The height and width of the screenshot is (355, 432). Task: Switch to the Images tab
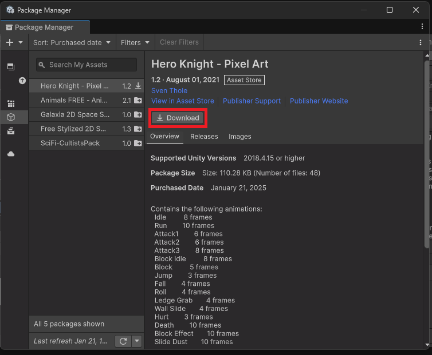(x=240, y=137)
